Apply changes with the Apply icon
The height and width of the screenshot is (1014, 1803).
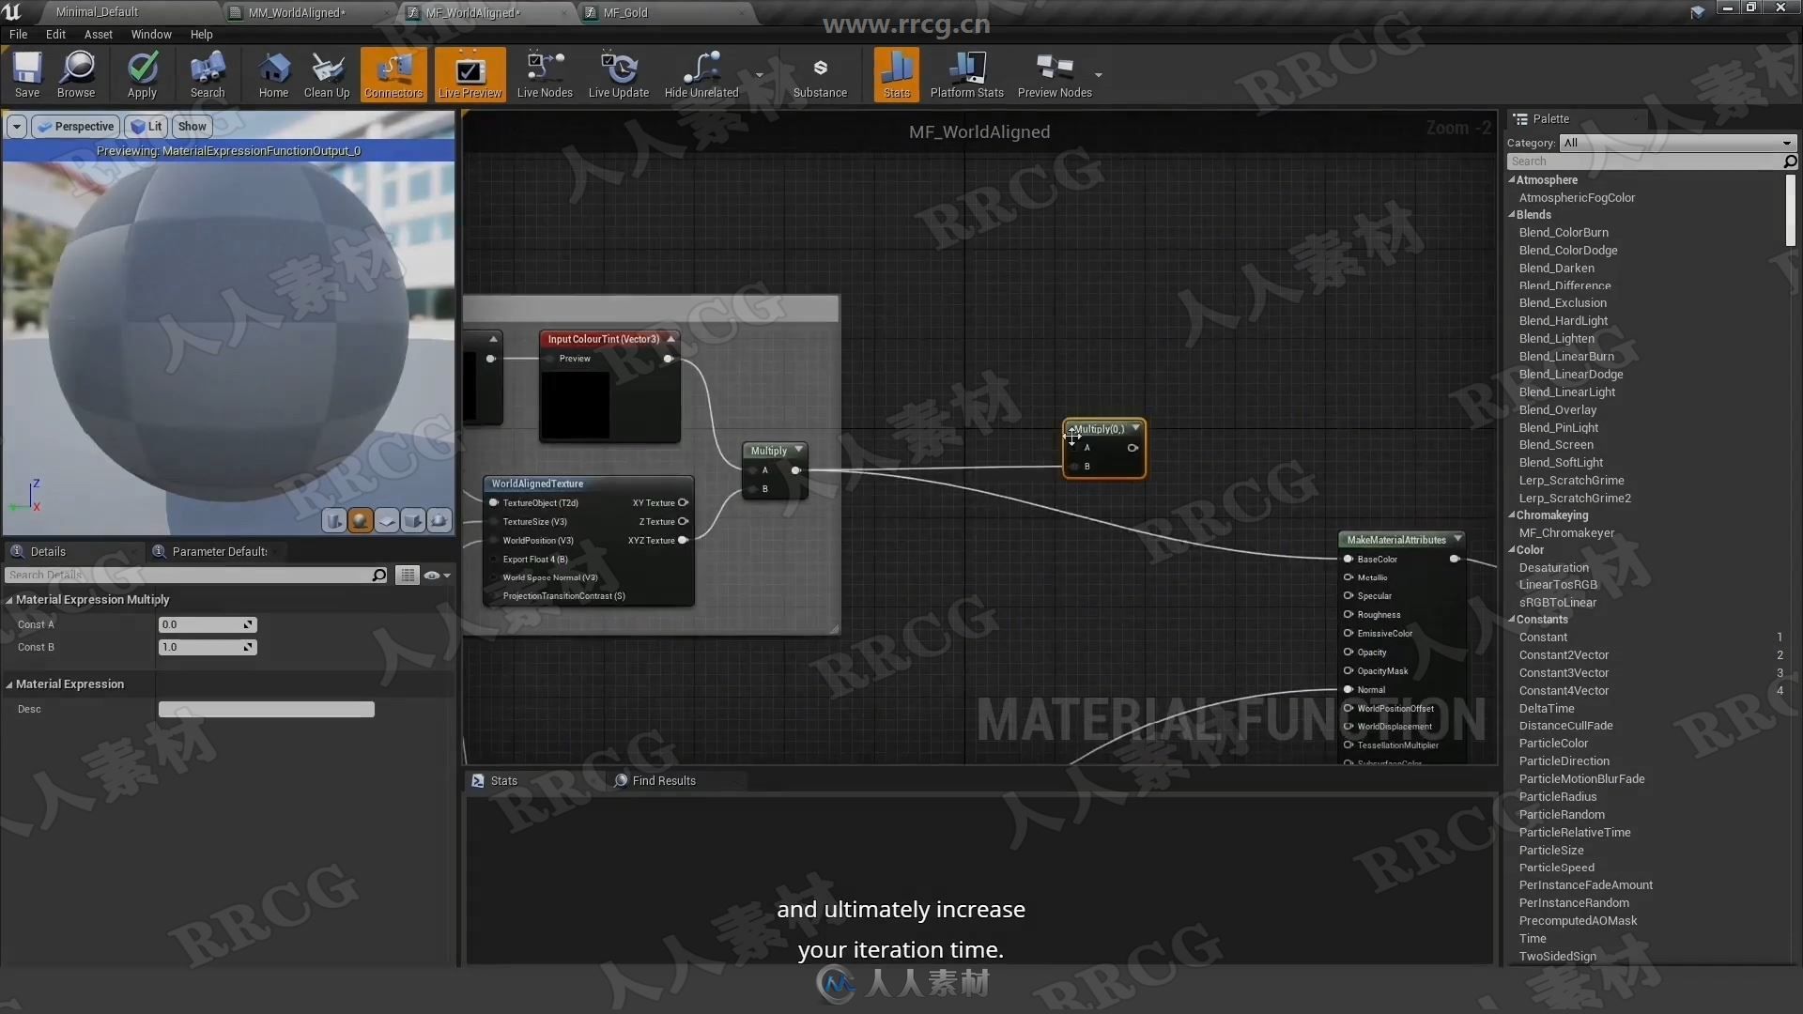142,74
